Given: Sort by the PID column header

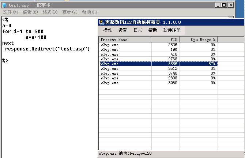Looking at the screenshot, I should tap(165, 39).
